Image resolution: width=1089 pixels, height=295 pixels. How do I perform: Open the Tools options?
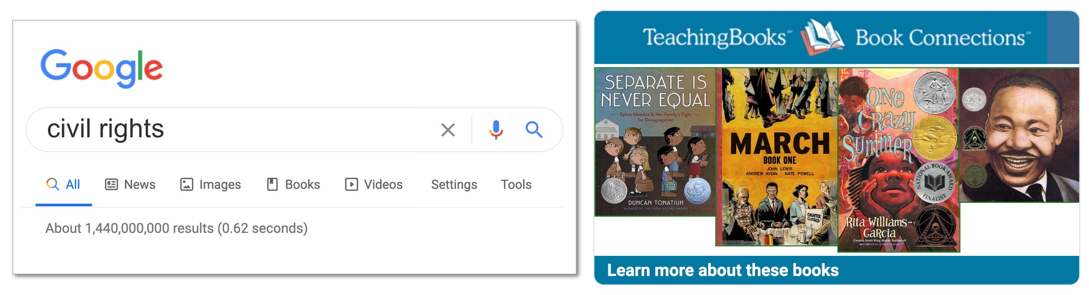click(516, 185)
